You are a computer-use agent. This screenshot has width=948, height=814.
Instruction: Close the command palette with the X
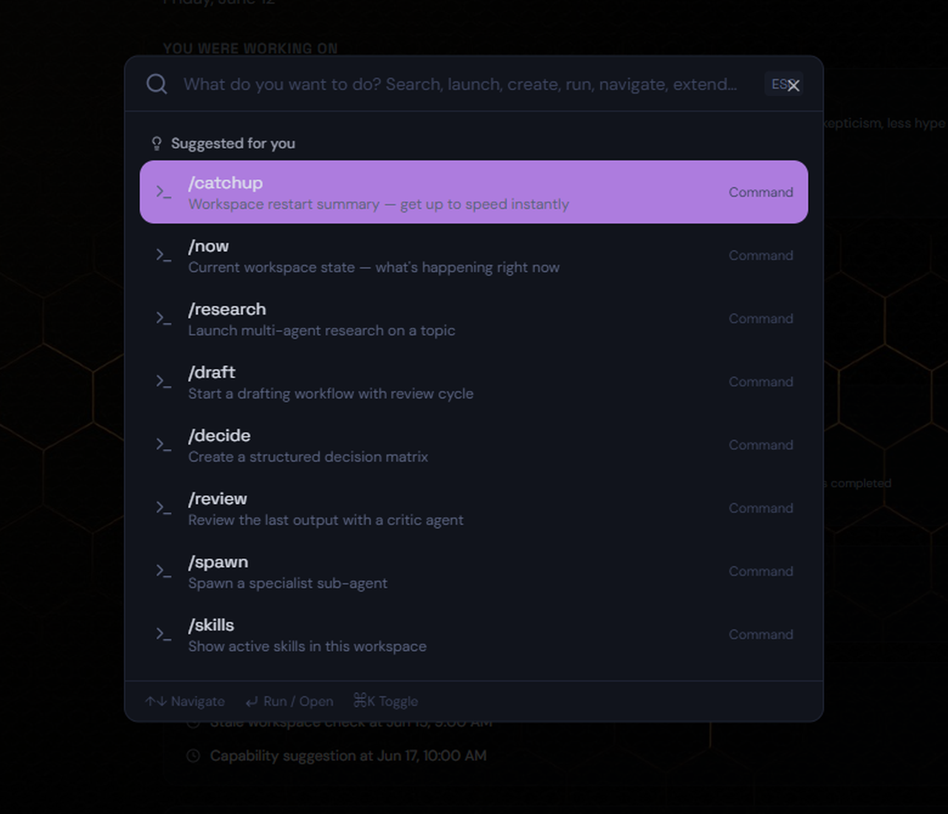(x=793, y=85)
